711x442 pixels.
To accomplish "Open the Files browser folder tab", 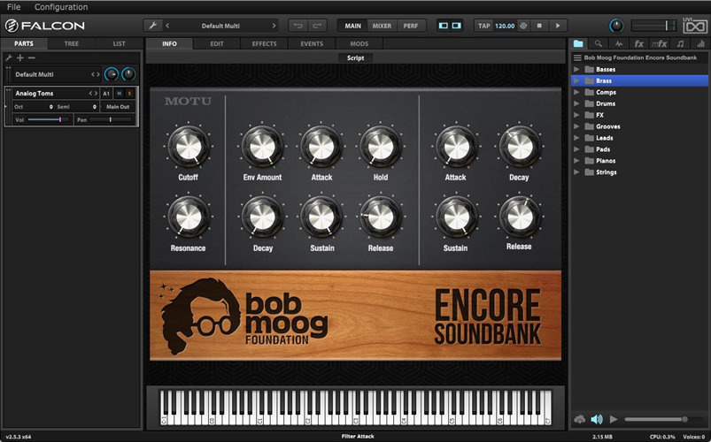I will coord(578,43).
